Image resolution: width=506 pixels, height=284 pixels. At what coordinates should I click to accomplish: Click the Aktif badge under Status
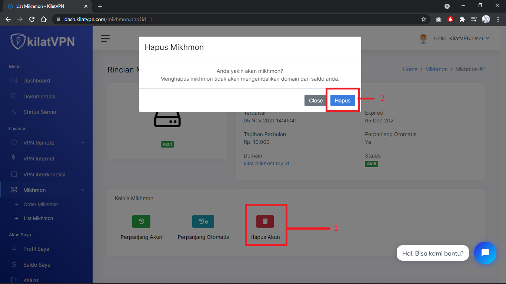point(372,164)
